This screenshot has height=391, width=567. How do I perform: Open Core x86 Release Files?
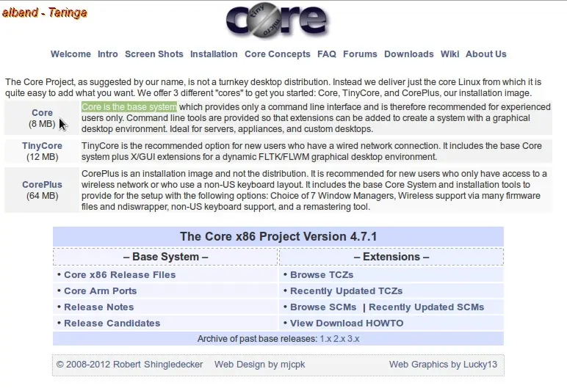coord(120,275)
